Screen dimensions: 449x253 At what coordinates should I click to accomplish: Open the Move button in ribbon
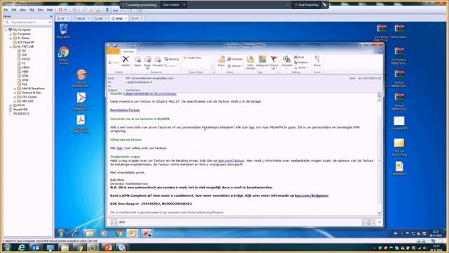click(221, 61)
